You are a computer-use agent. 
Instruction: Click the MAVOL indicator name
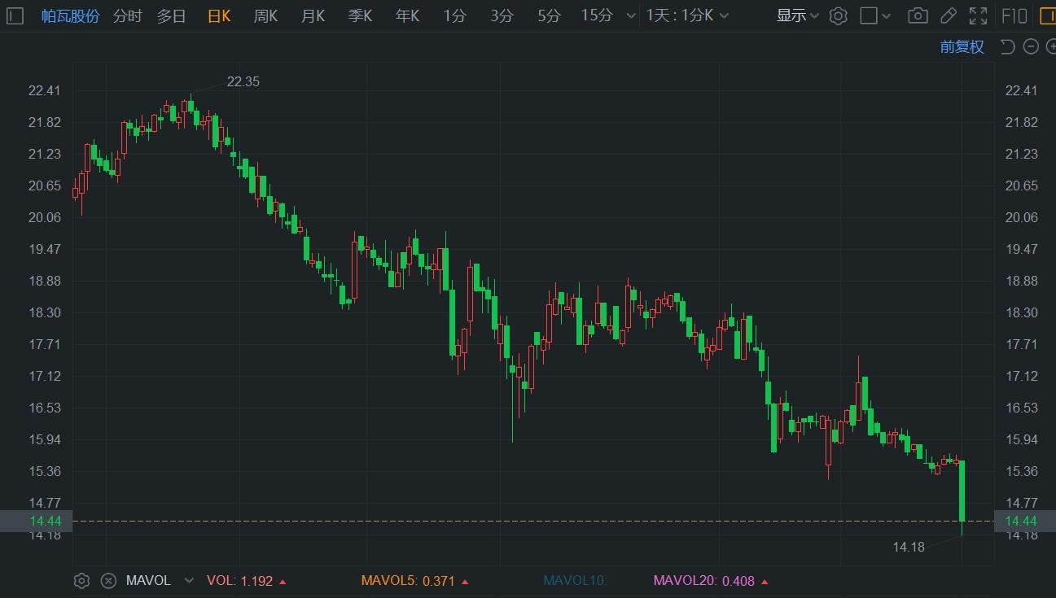(x=148, y=581)
